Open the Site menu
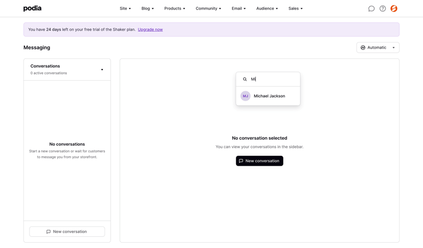This screenshot has height=248, width=423. pyautogui.click(x=125, y=8)
